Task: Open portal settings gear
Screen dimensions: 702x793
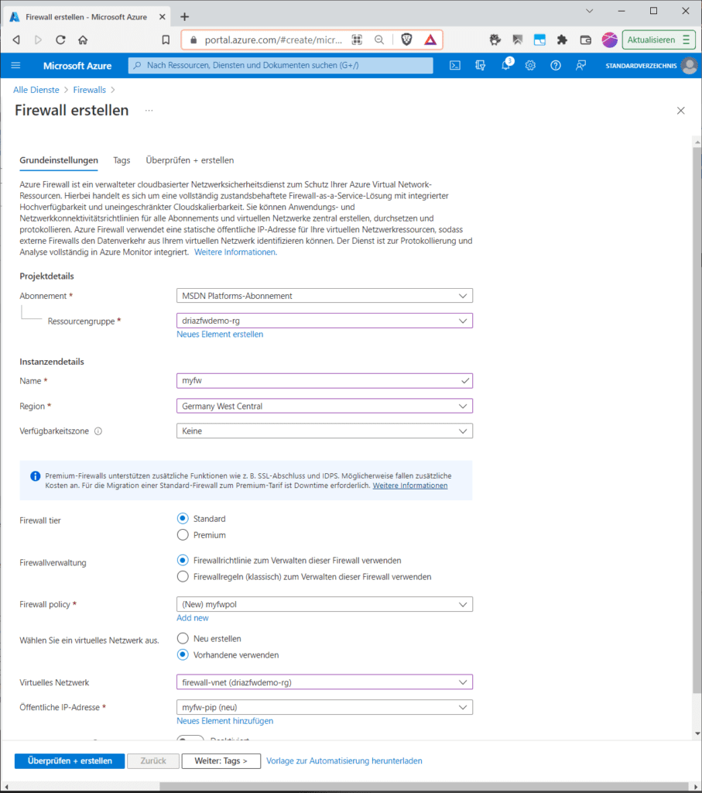Action: [x=530, y=65]
